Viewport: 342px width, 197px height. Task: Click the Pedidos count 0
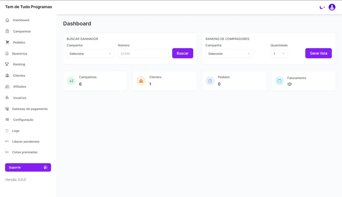click(219, 84)
